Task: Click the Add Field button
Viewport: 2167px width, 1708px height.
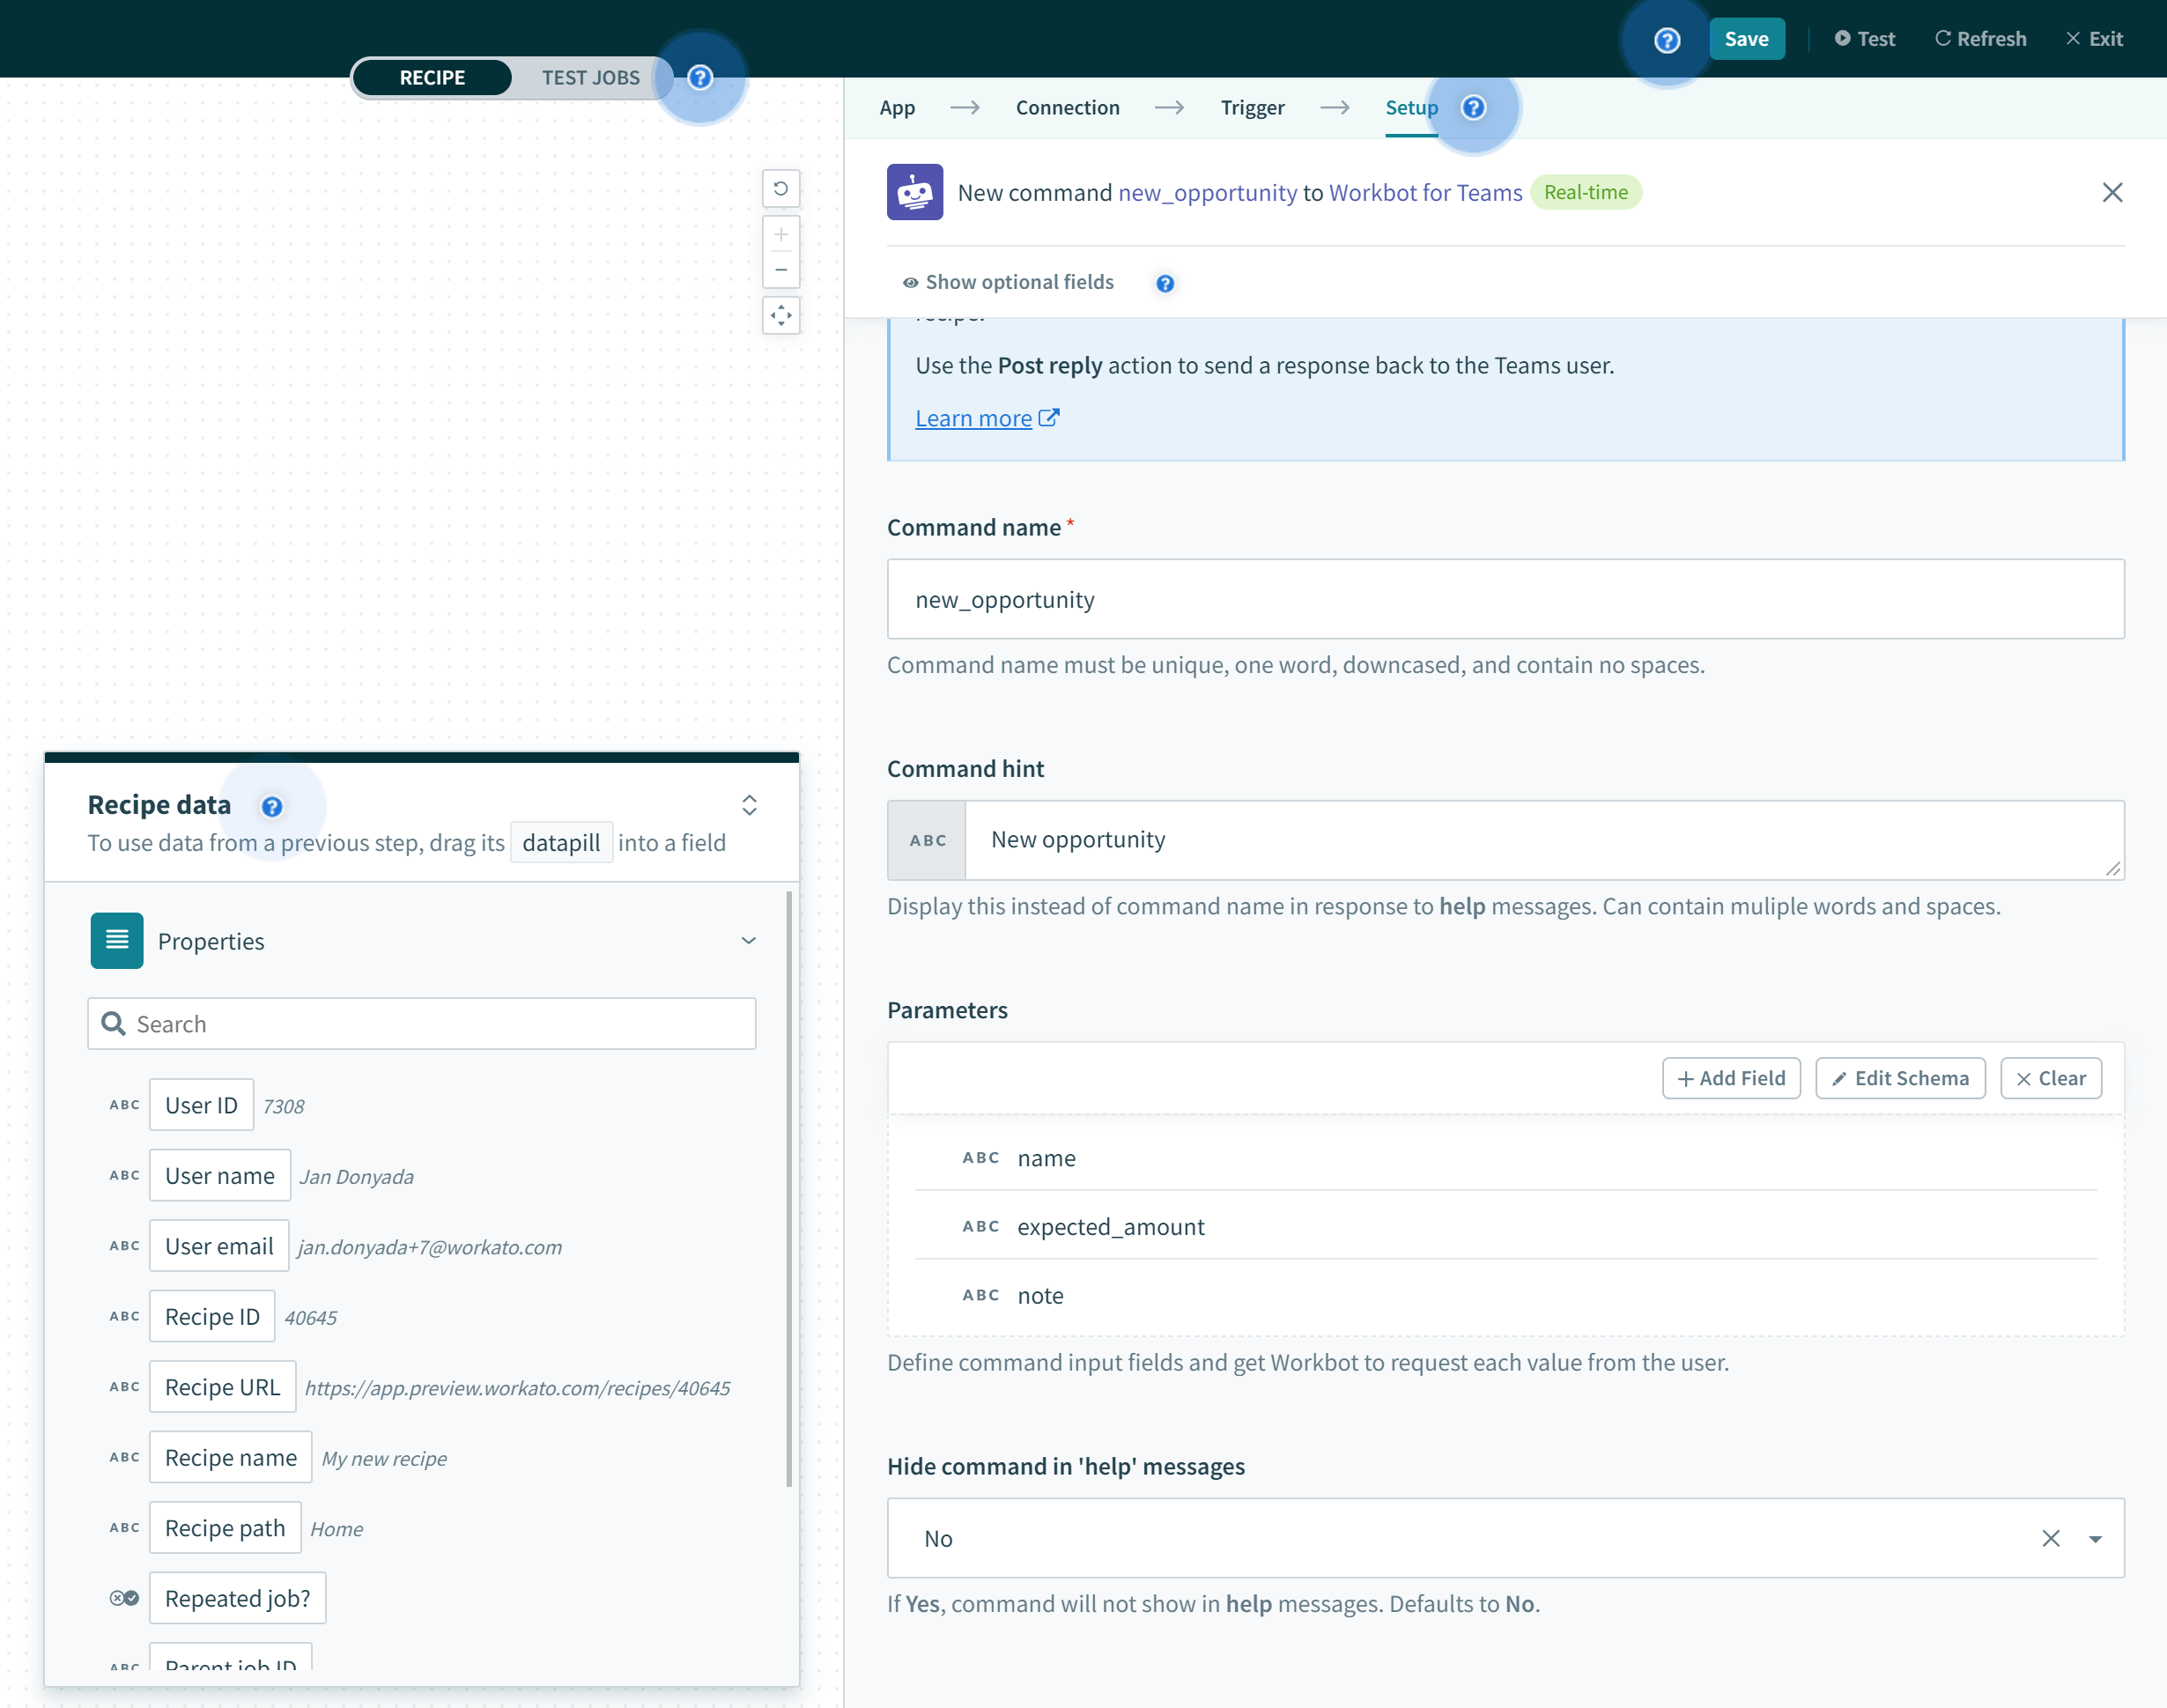Action: pyautogui.click(x=1730, y=1078)
